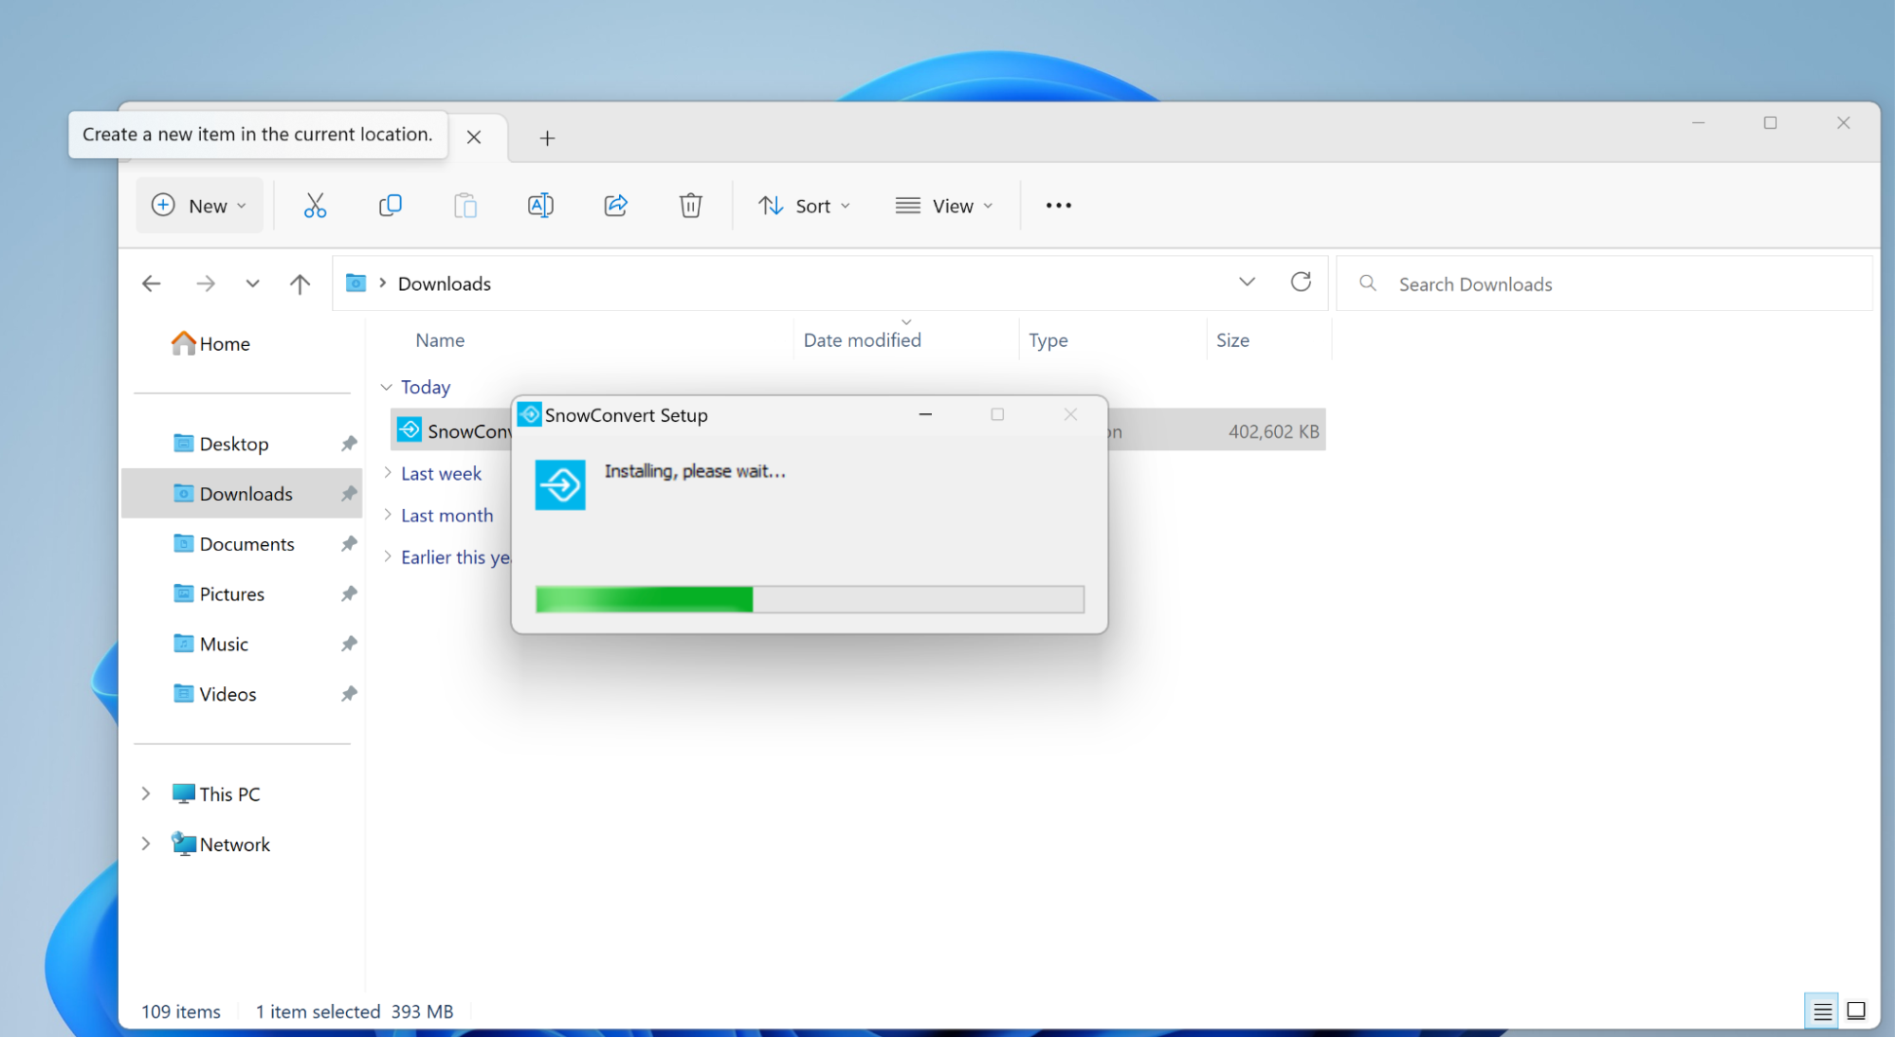This screenshot has height=1038, width=1895.
Task: Navigate up one folder level
Action: (299, 282)
